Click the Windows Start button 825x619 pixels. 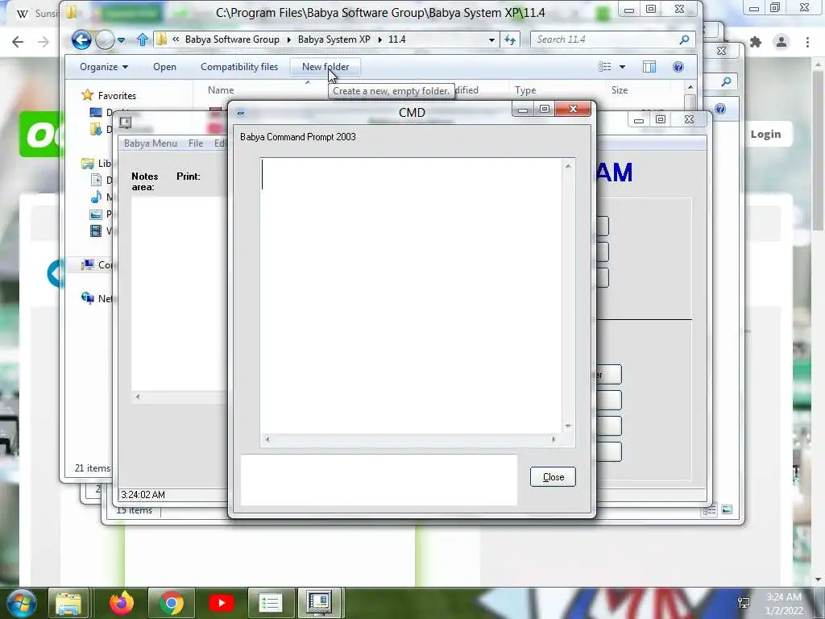(x=22, y=603)
